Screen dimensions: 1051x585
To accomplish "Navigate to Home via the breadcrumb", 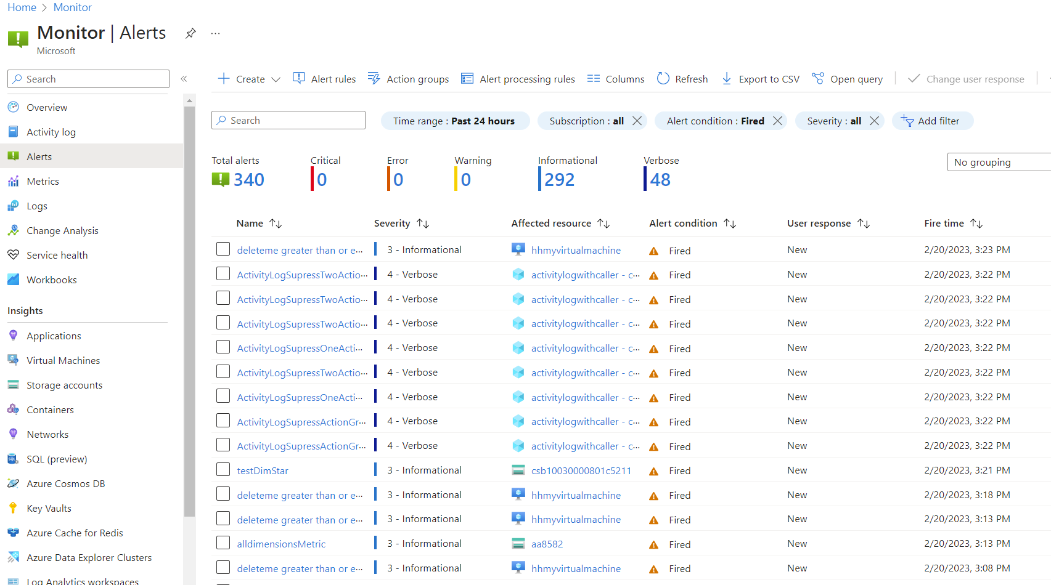I will tap(22, 7).
